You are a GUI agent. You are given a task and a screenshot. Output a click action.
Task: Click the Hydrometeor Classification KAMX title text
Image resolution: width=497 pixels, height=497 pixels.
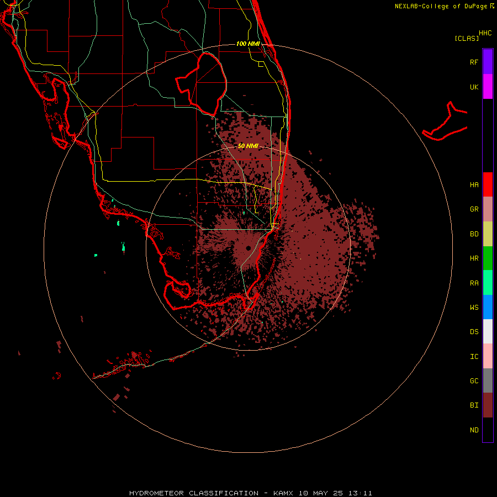250,493
